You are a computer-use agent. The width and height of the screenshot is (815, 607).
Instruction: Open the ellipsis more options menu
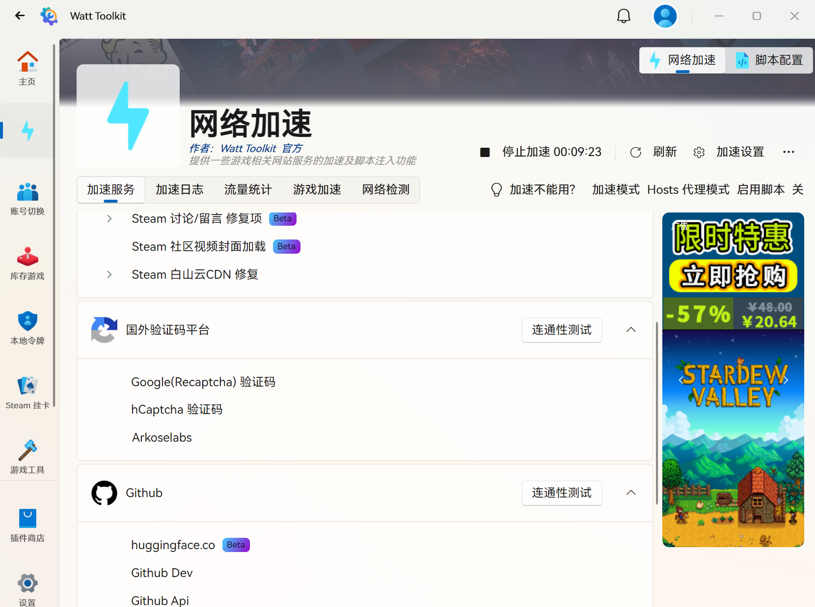pyautogui.click(x=788, y=152)
